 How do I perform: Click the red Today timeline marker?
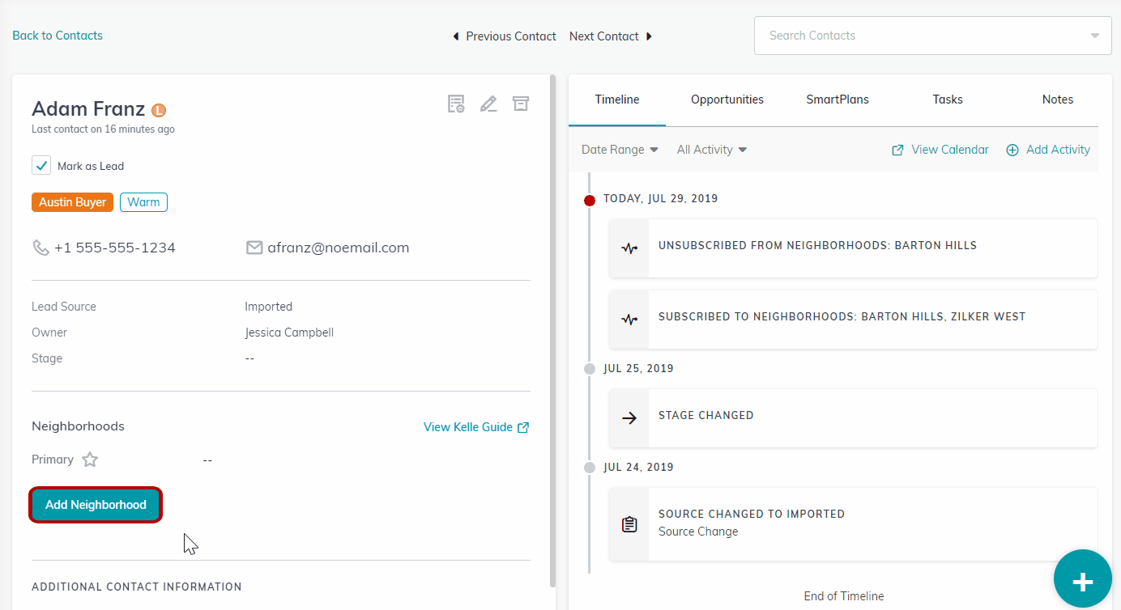coord(590,200)
